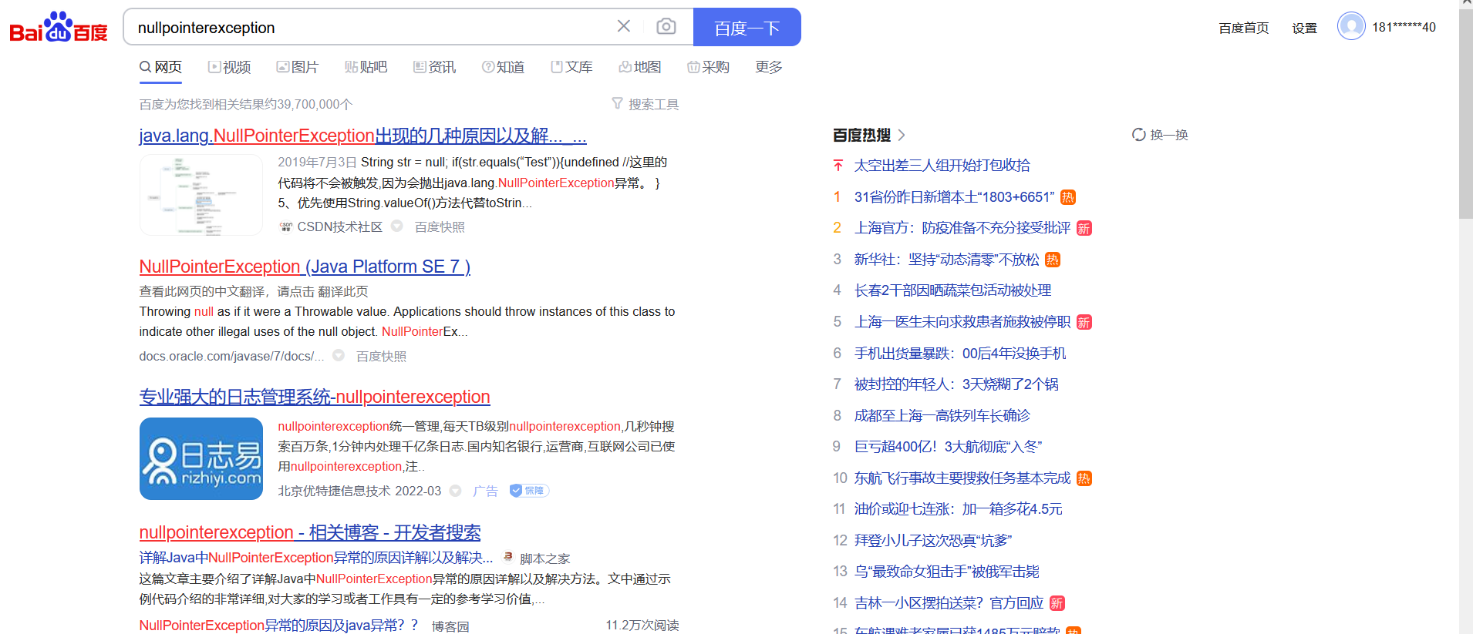Image resolution: width=1473 pixels, height=634 pixels.
Task: Open 百度快照 for Oracle docs result
Action: [x=381, y=356]
